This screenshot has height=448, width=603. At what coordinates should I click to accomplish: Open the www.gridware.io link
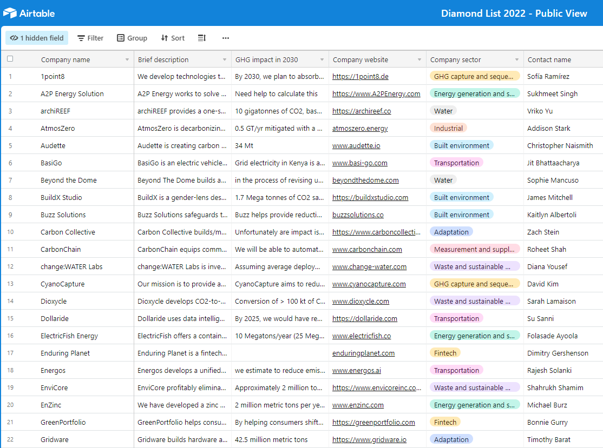coord(369,439)
